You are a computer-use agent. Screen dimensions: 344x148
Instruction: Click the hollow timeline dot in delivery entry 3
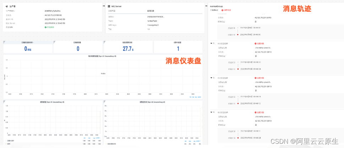click(x=238, y=96)
